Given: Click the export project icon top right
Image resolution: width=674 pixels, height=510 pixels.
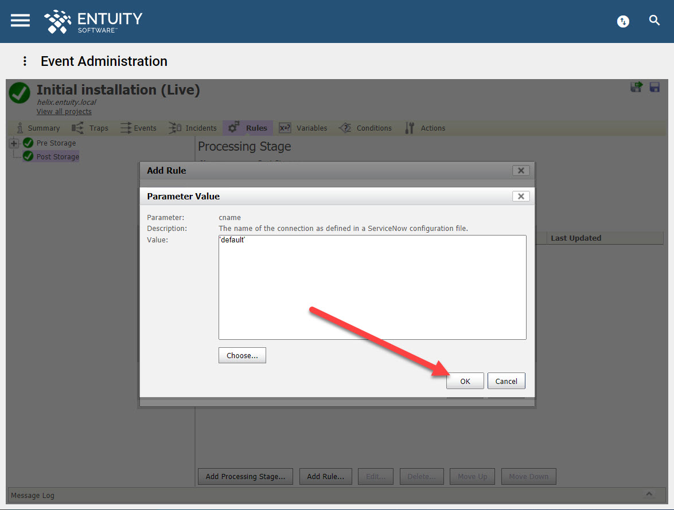Looking at the screenshot, I should point(637,87).
